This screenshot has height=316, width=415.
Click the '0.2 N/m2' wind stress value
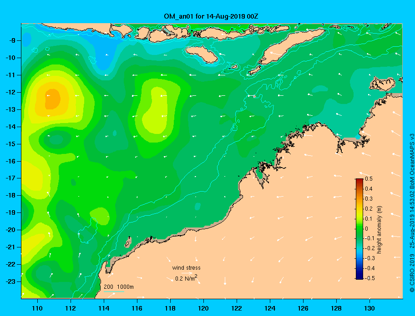click(x=186, y=278)
